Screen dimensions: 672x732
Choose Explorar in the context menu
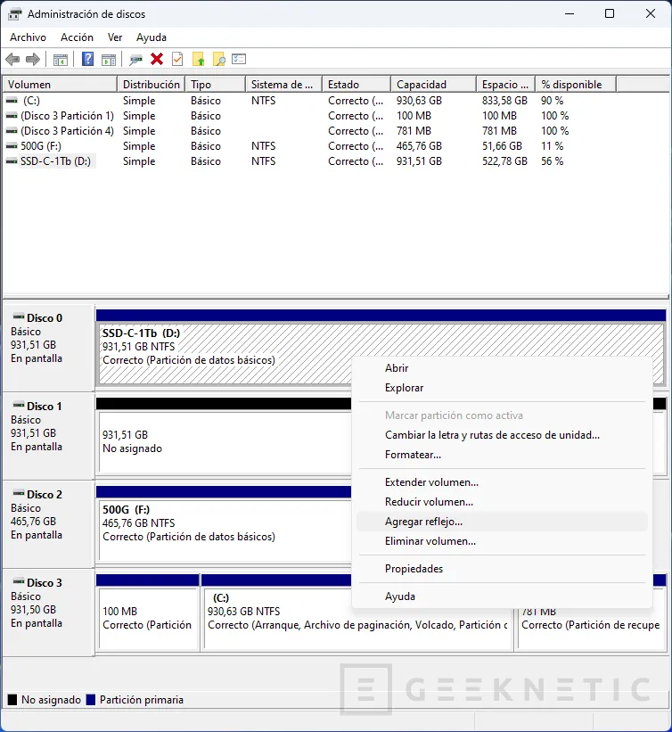502,388
